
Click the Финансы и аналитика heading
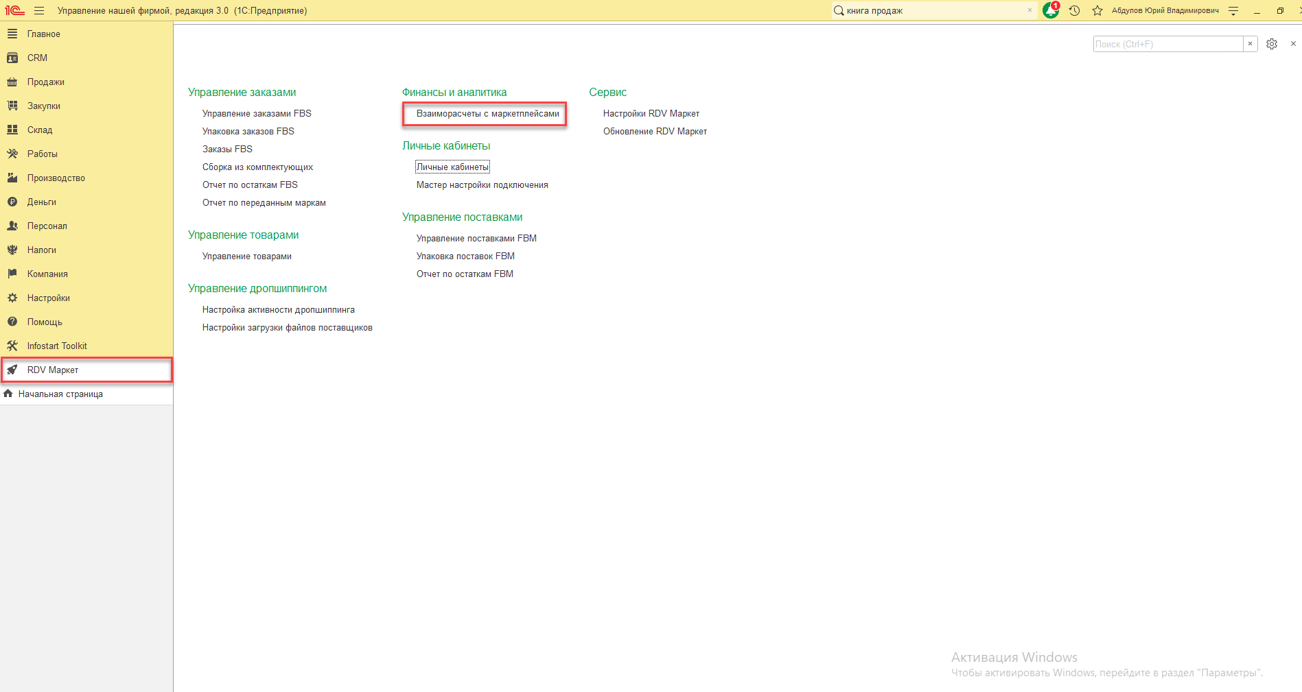click(x=454, y=92)
